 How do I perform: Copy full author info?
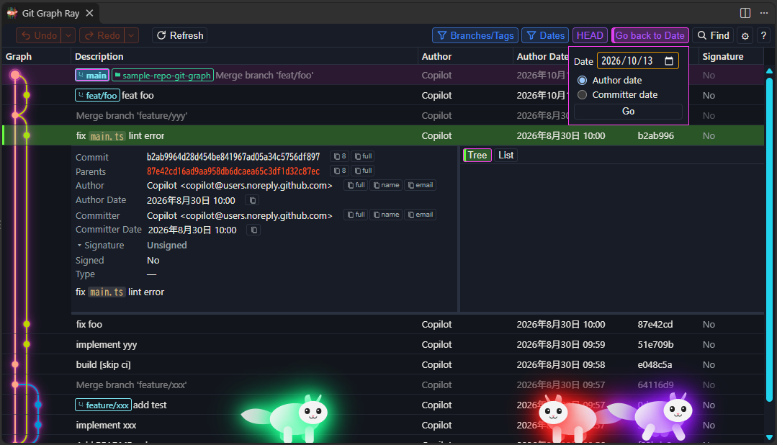356,185
